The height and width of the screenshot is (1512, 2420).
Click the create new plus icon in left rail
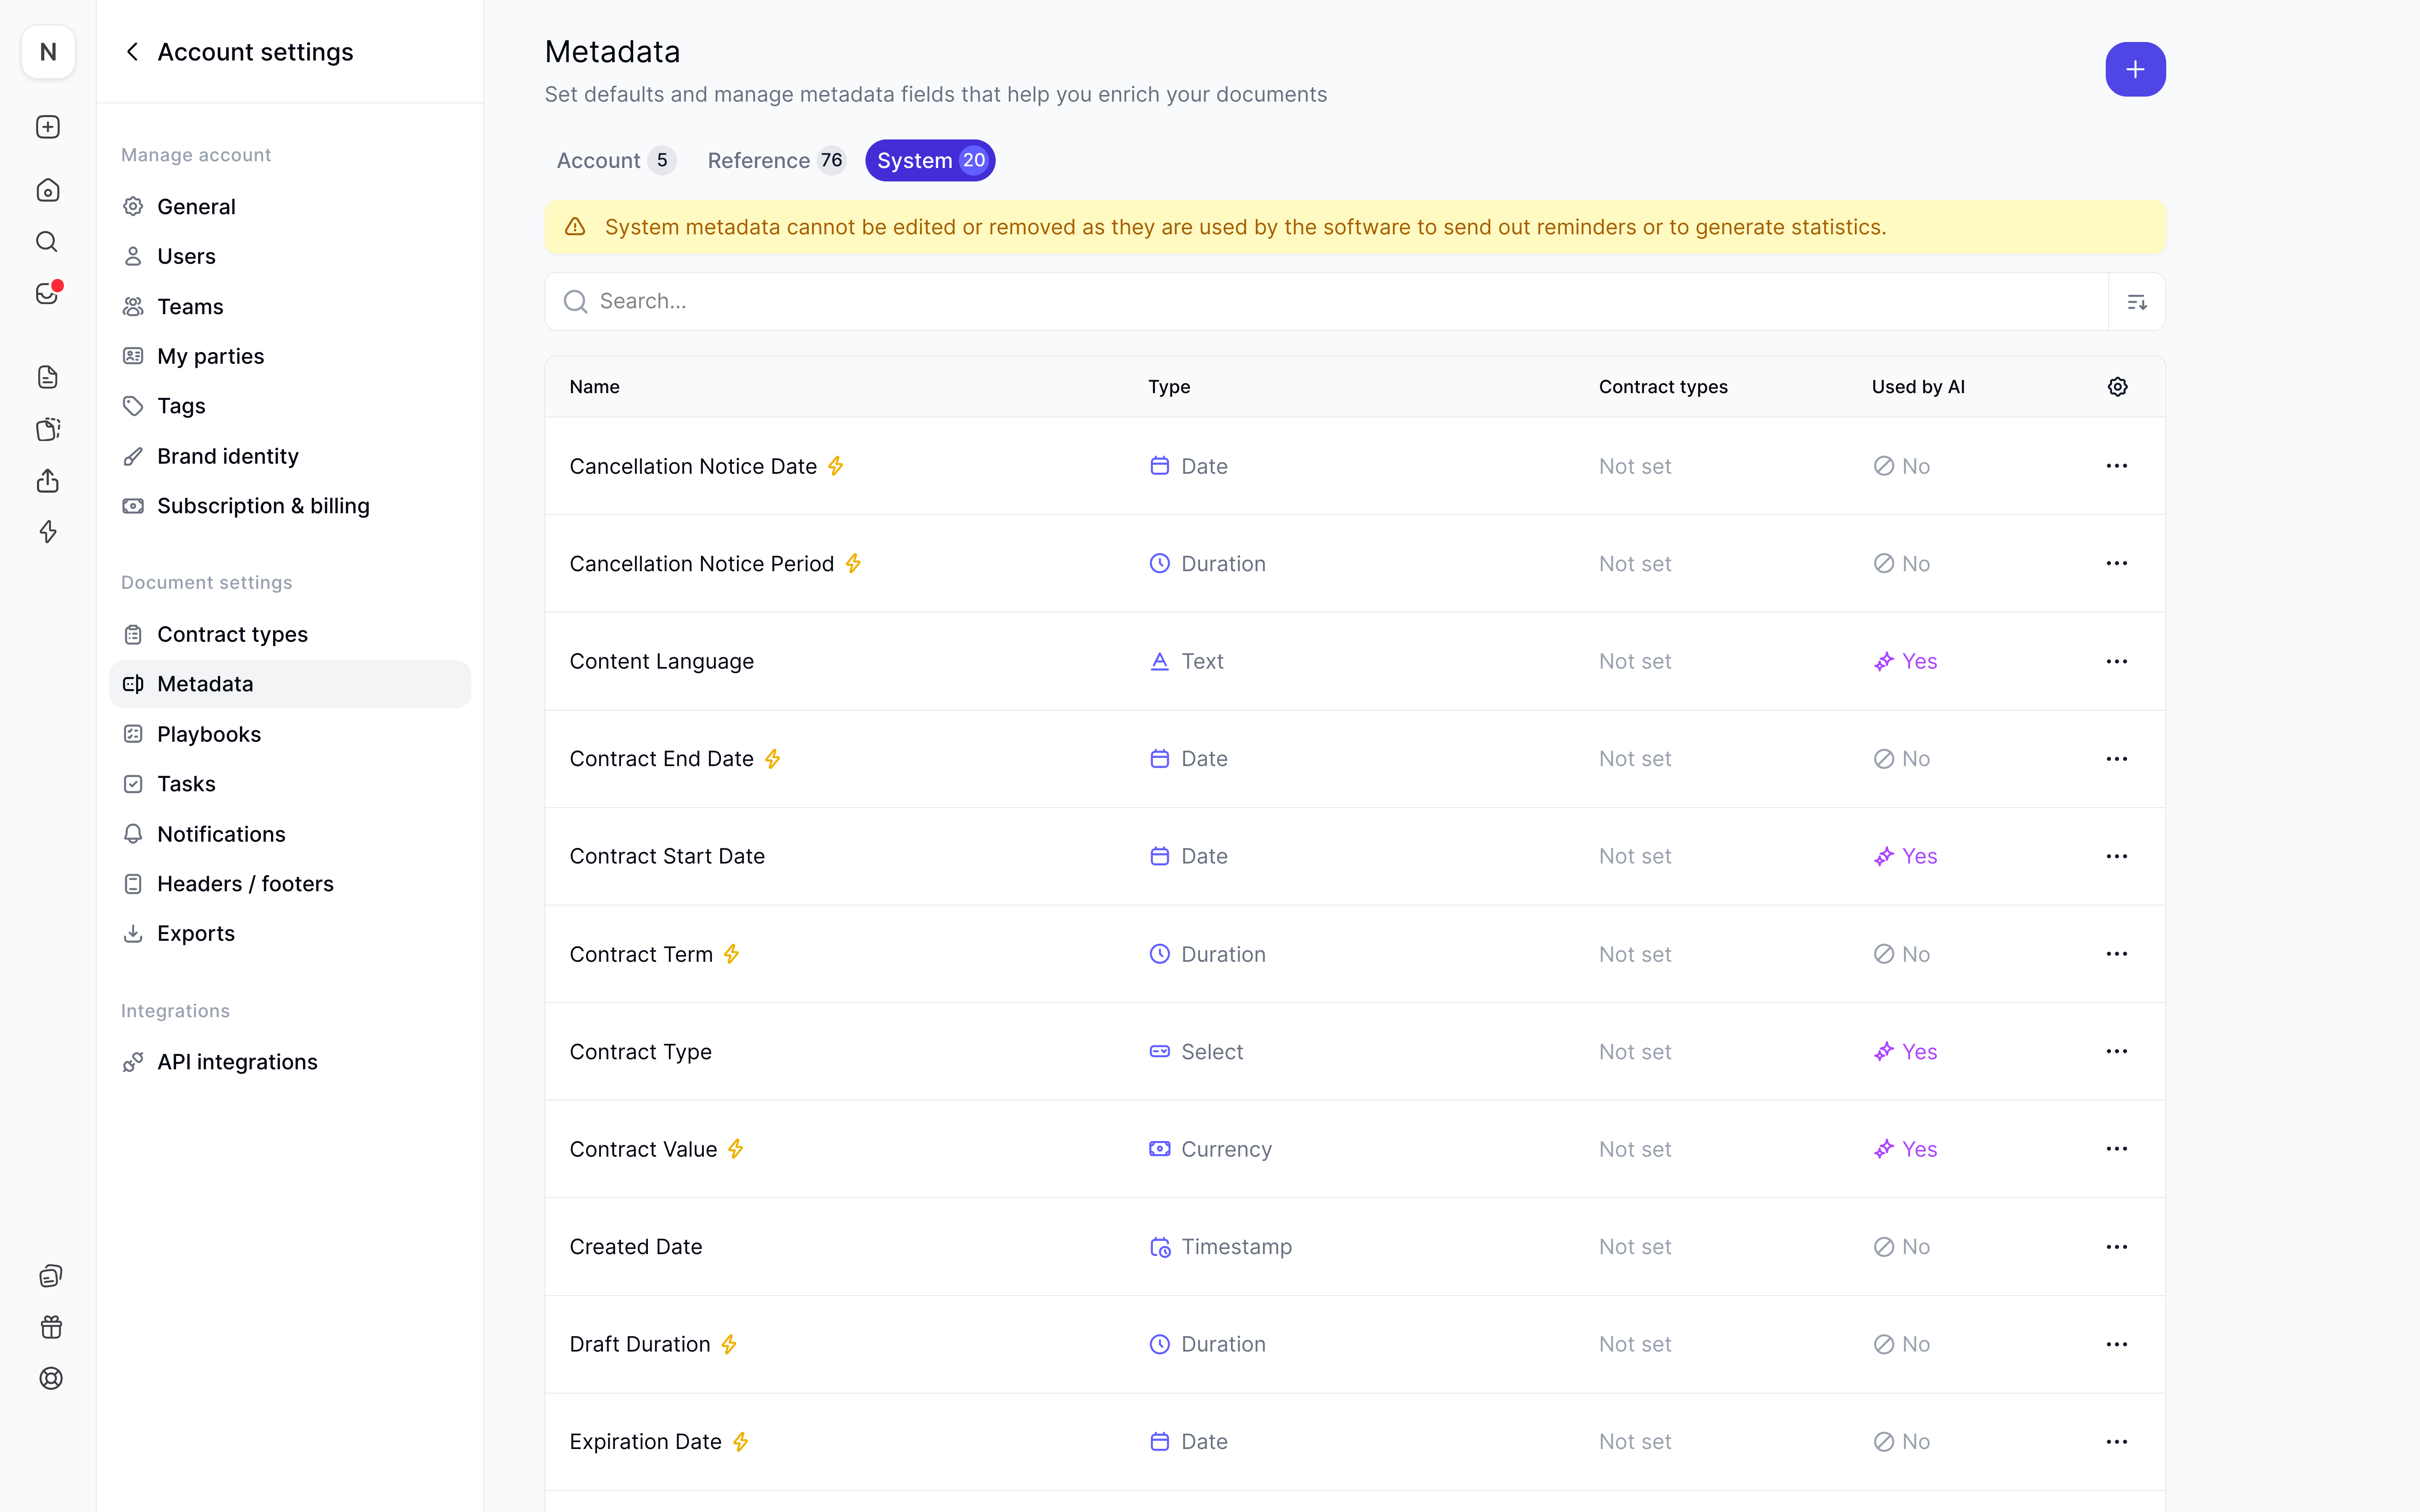click(x=48, y=127)
